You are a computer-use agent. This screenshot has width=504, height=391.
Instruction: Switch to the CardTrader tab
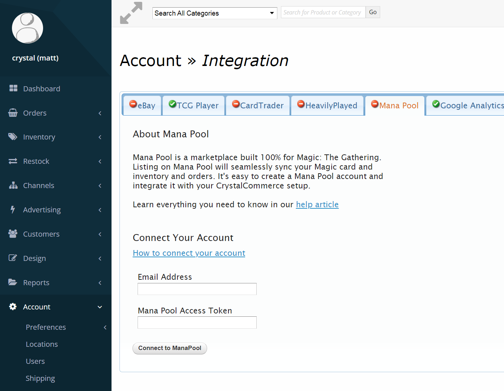[258, 105]
